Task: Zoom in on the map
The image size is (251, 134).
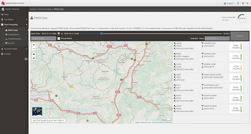Action: pos(34,45)
